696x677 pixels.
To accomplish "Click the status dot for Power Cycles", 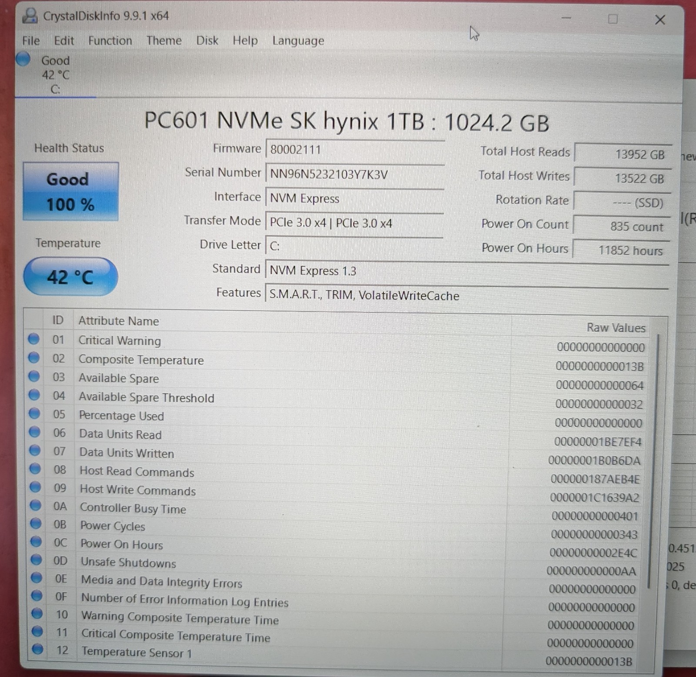I will tap(36, 523).
